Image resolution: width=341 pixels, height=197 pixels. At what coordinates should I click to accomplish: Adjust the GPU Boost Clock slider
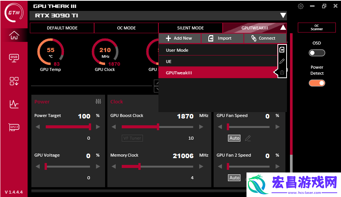coord(157,127)
